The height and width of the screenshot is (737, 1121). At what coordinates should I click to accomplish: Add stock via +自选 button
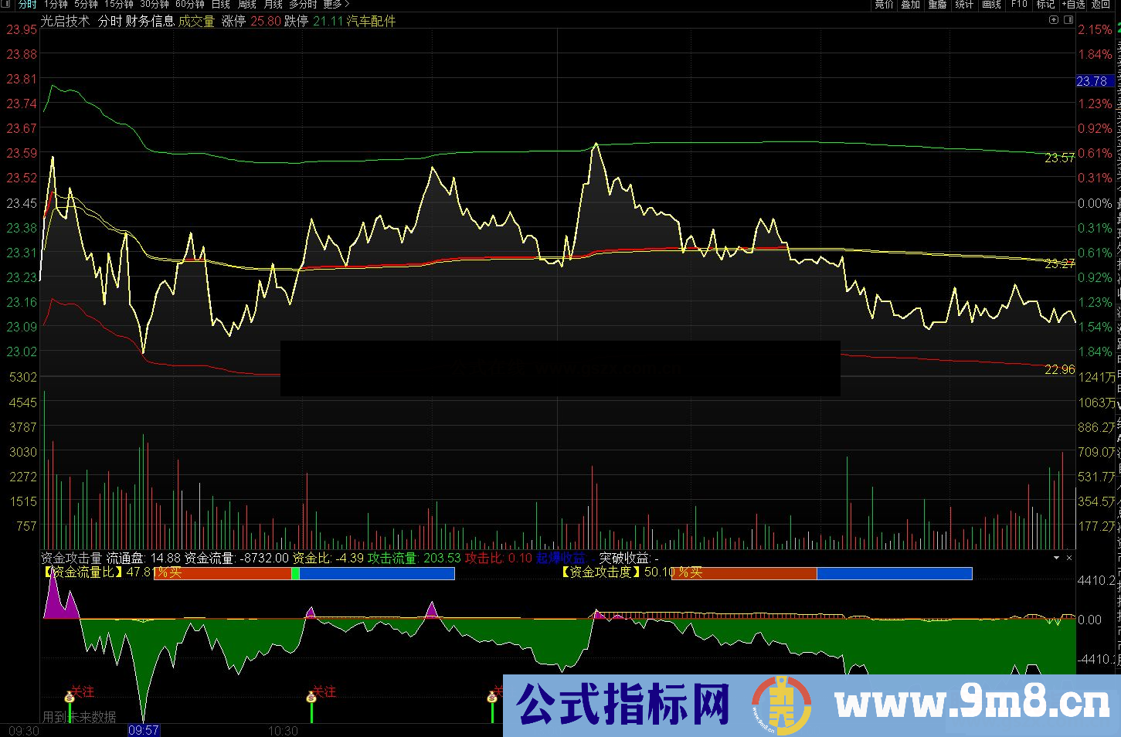pyautogui.click(x=1073, y=5)
